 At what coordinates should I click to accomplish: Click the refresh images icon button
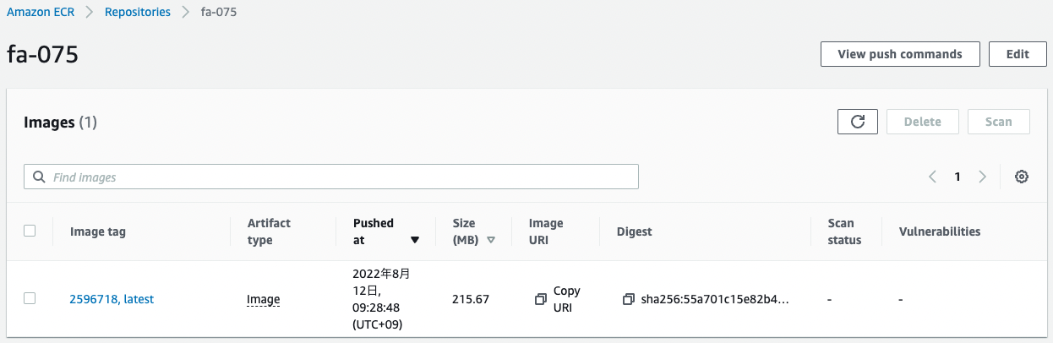pyautogui.click(x=858, y=122)
